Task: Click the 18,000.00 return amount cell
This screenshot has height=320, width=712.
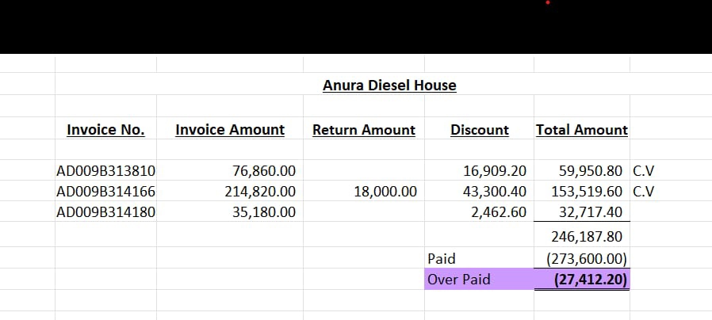Action: (x=384, y=191)
